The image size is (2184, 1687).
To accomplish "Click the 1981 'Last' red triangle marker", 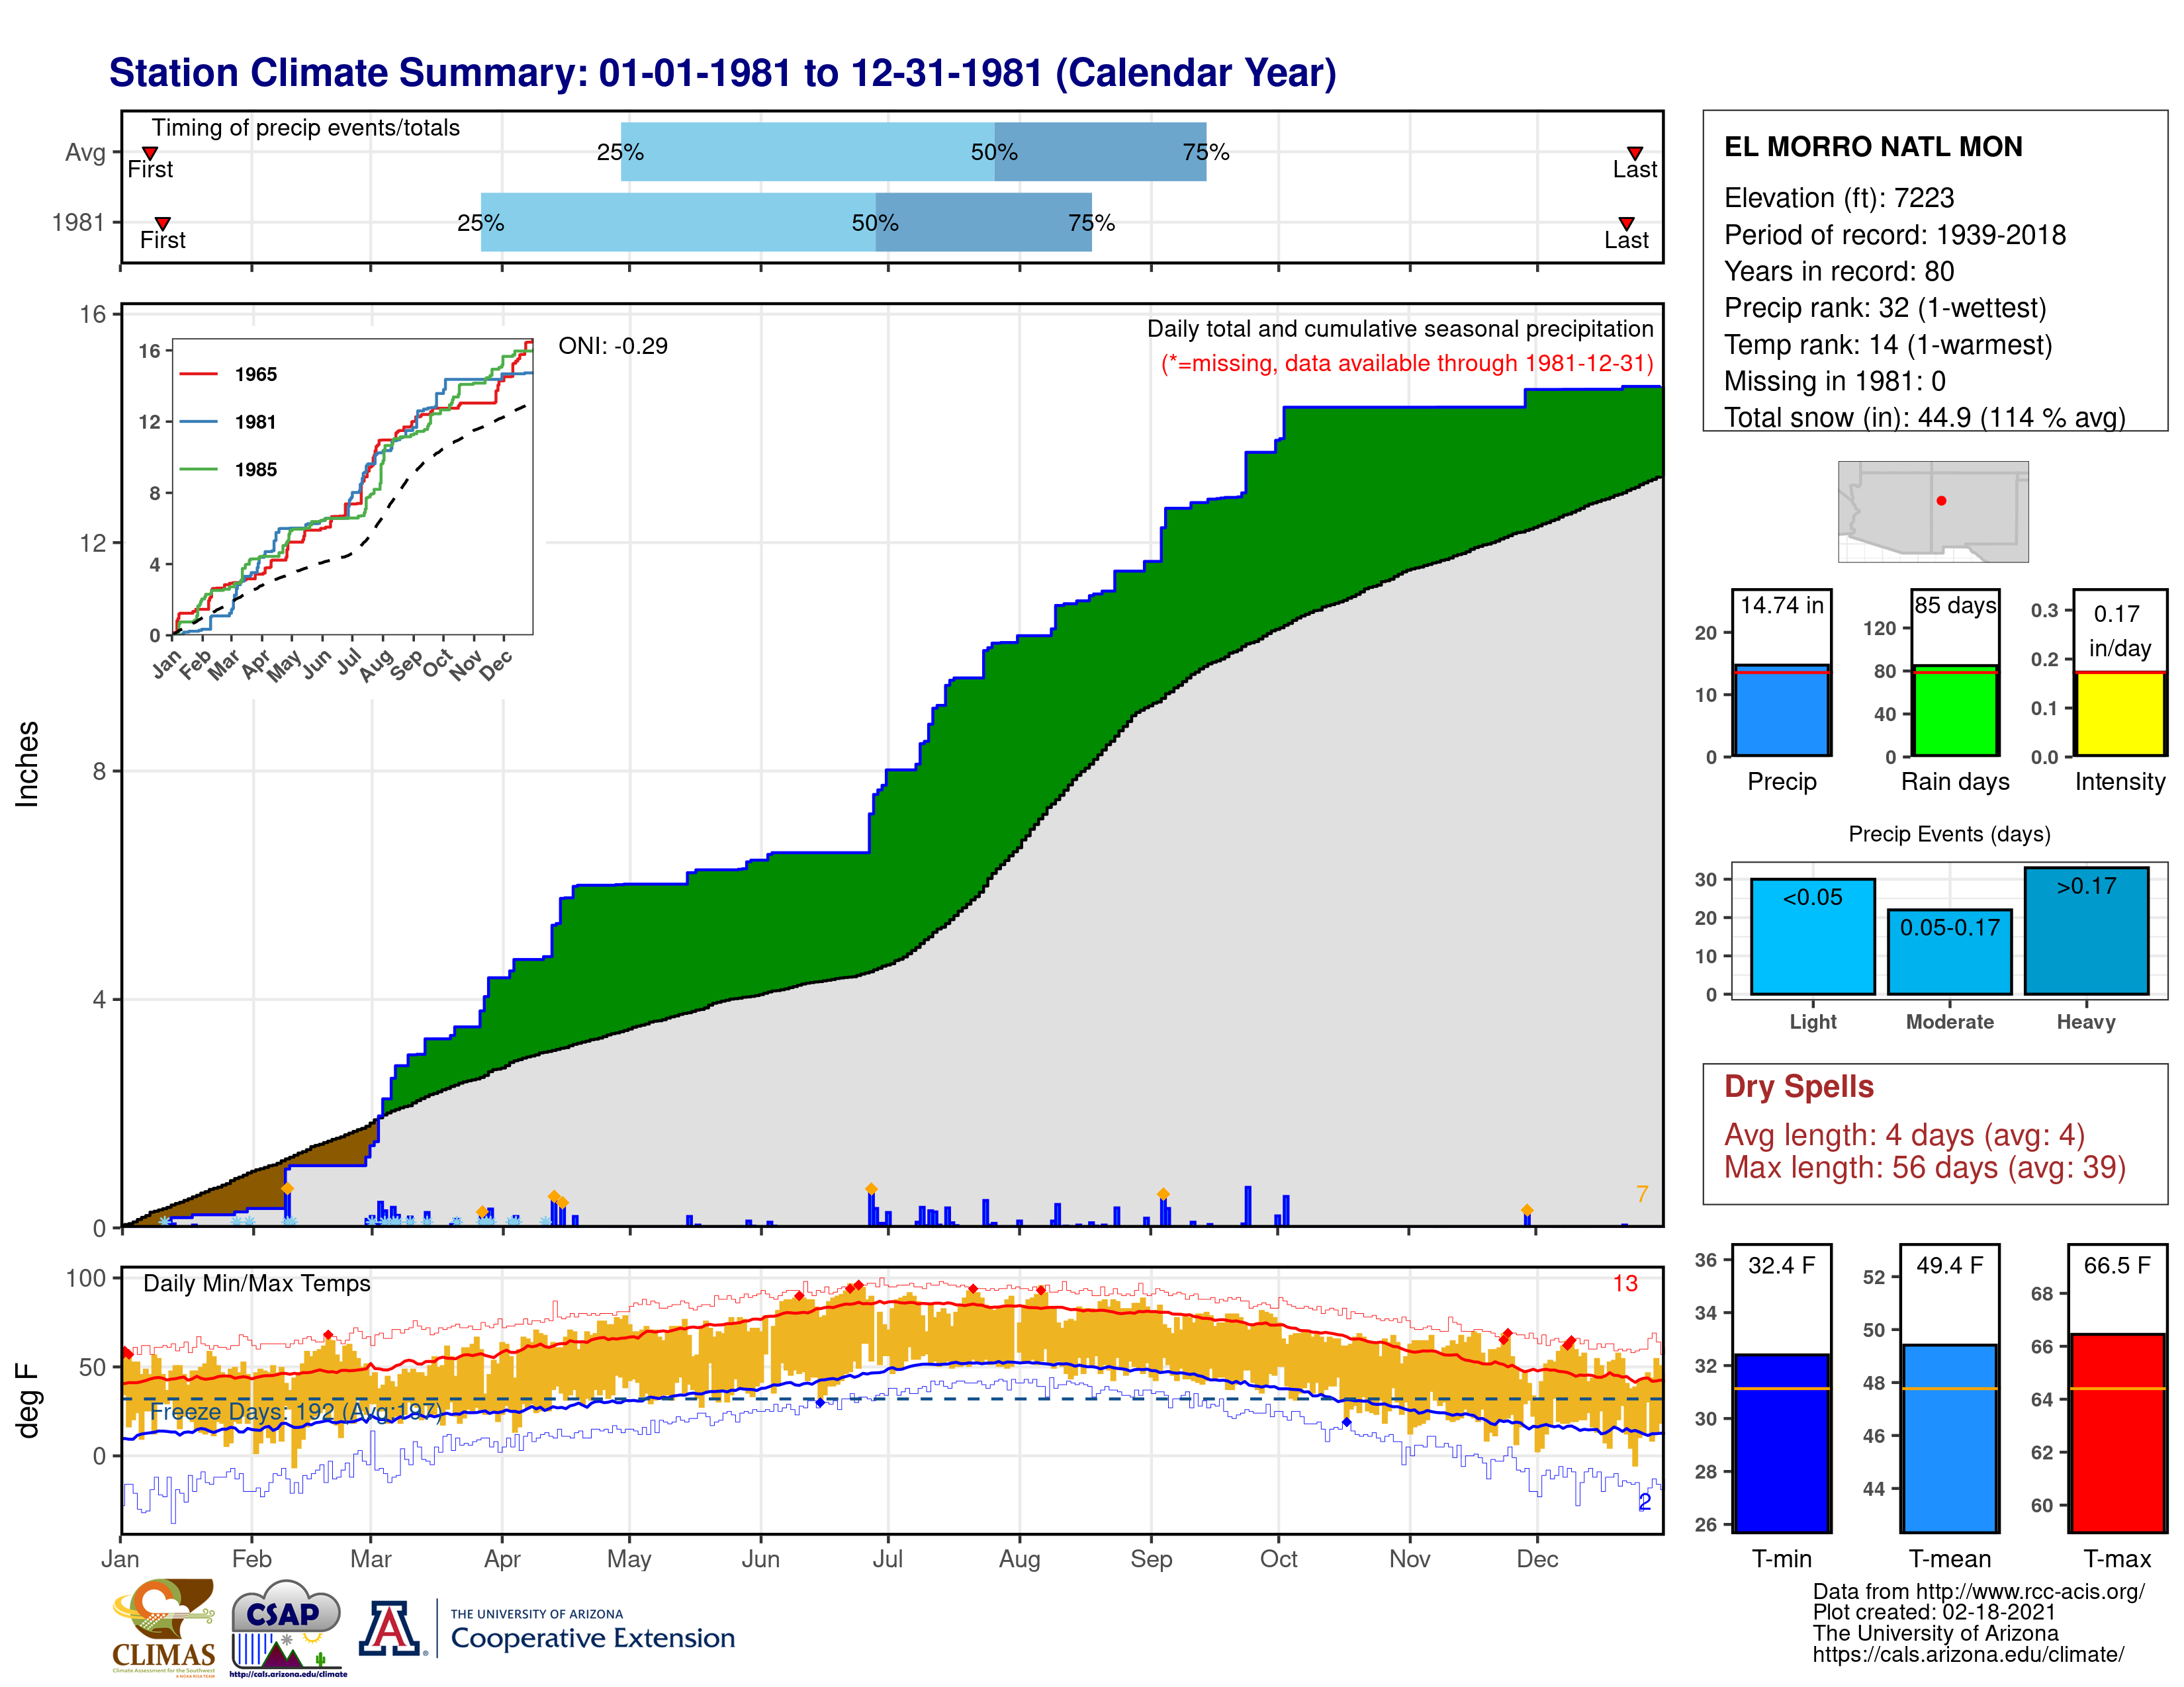I will (1626, 223).
